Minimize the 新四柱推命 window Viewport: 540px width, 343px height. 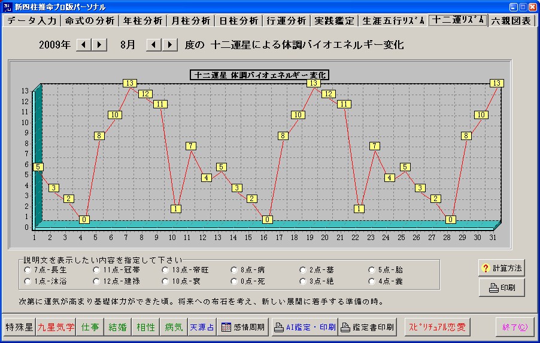[x=514, y=7]
